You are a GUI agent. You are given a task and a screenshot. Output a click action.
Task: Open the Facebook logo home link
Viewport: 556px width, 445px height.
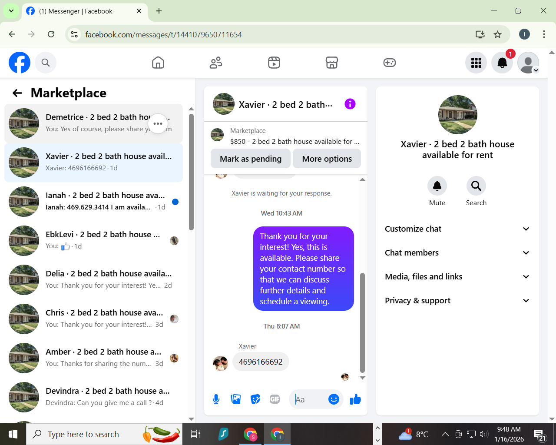pyautogui.click(x=20, y=63)
